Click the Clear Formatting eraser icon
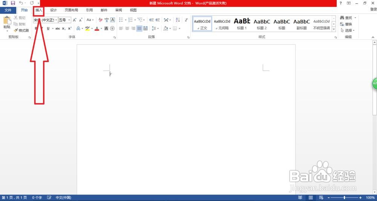 point(101,20)
